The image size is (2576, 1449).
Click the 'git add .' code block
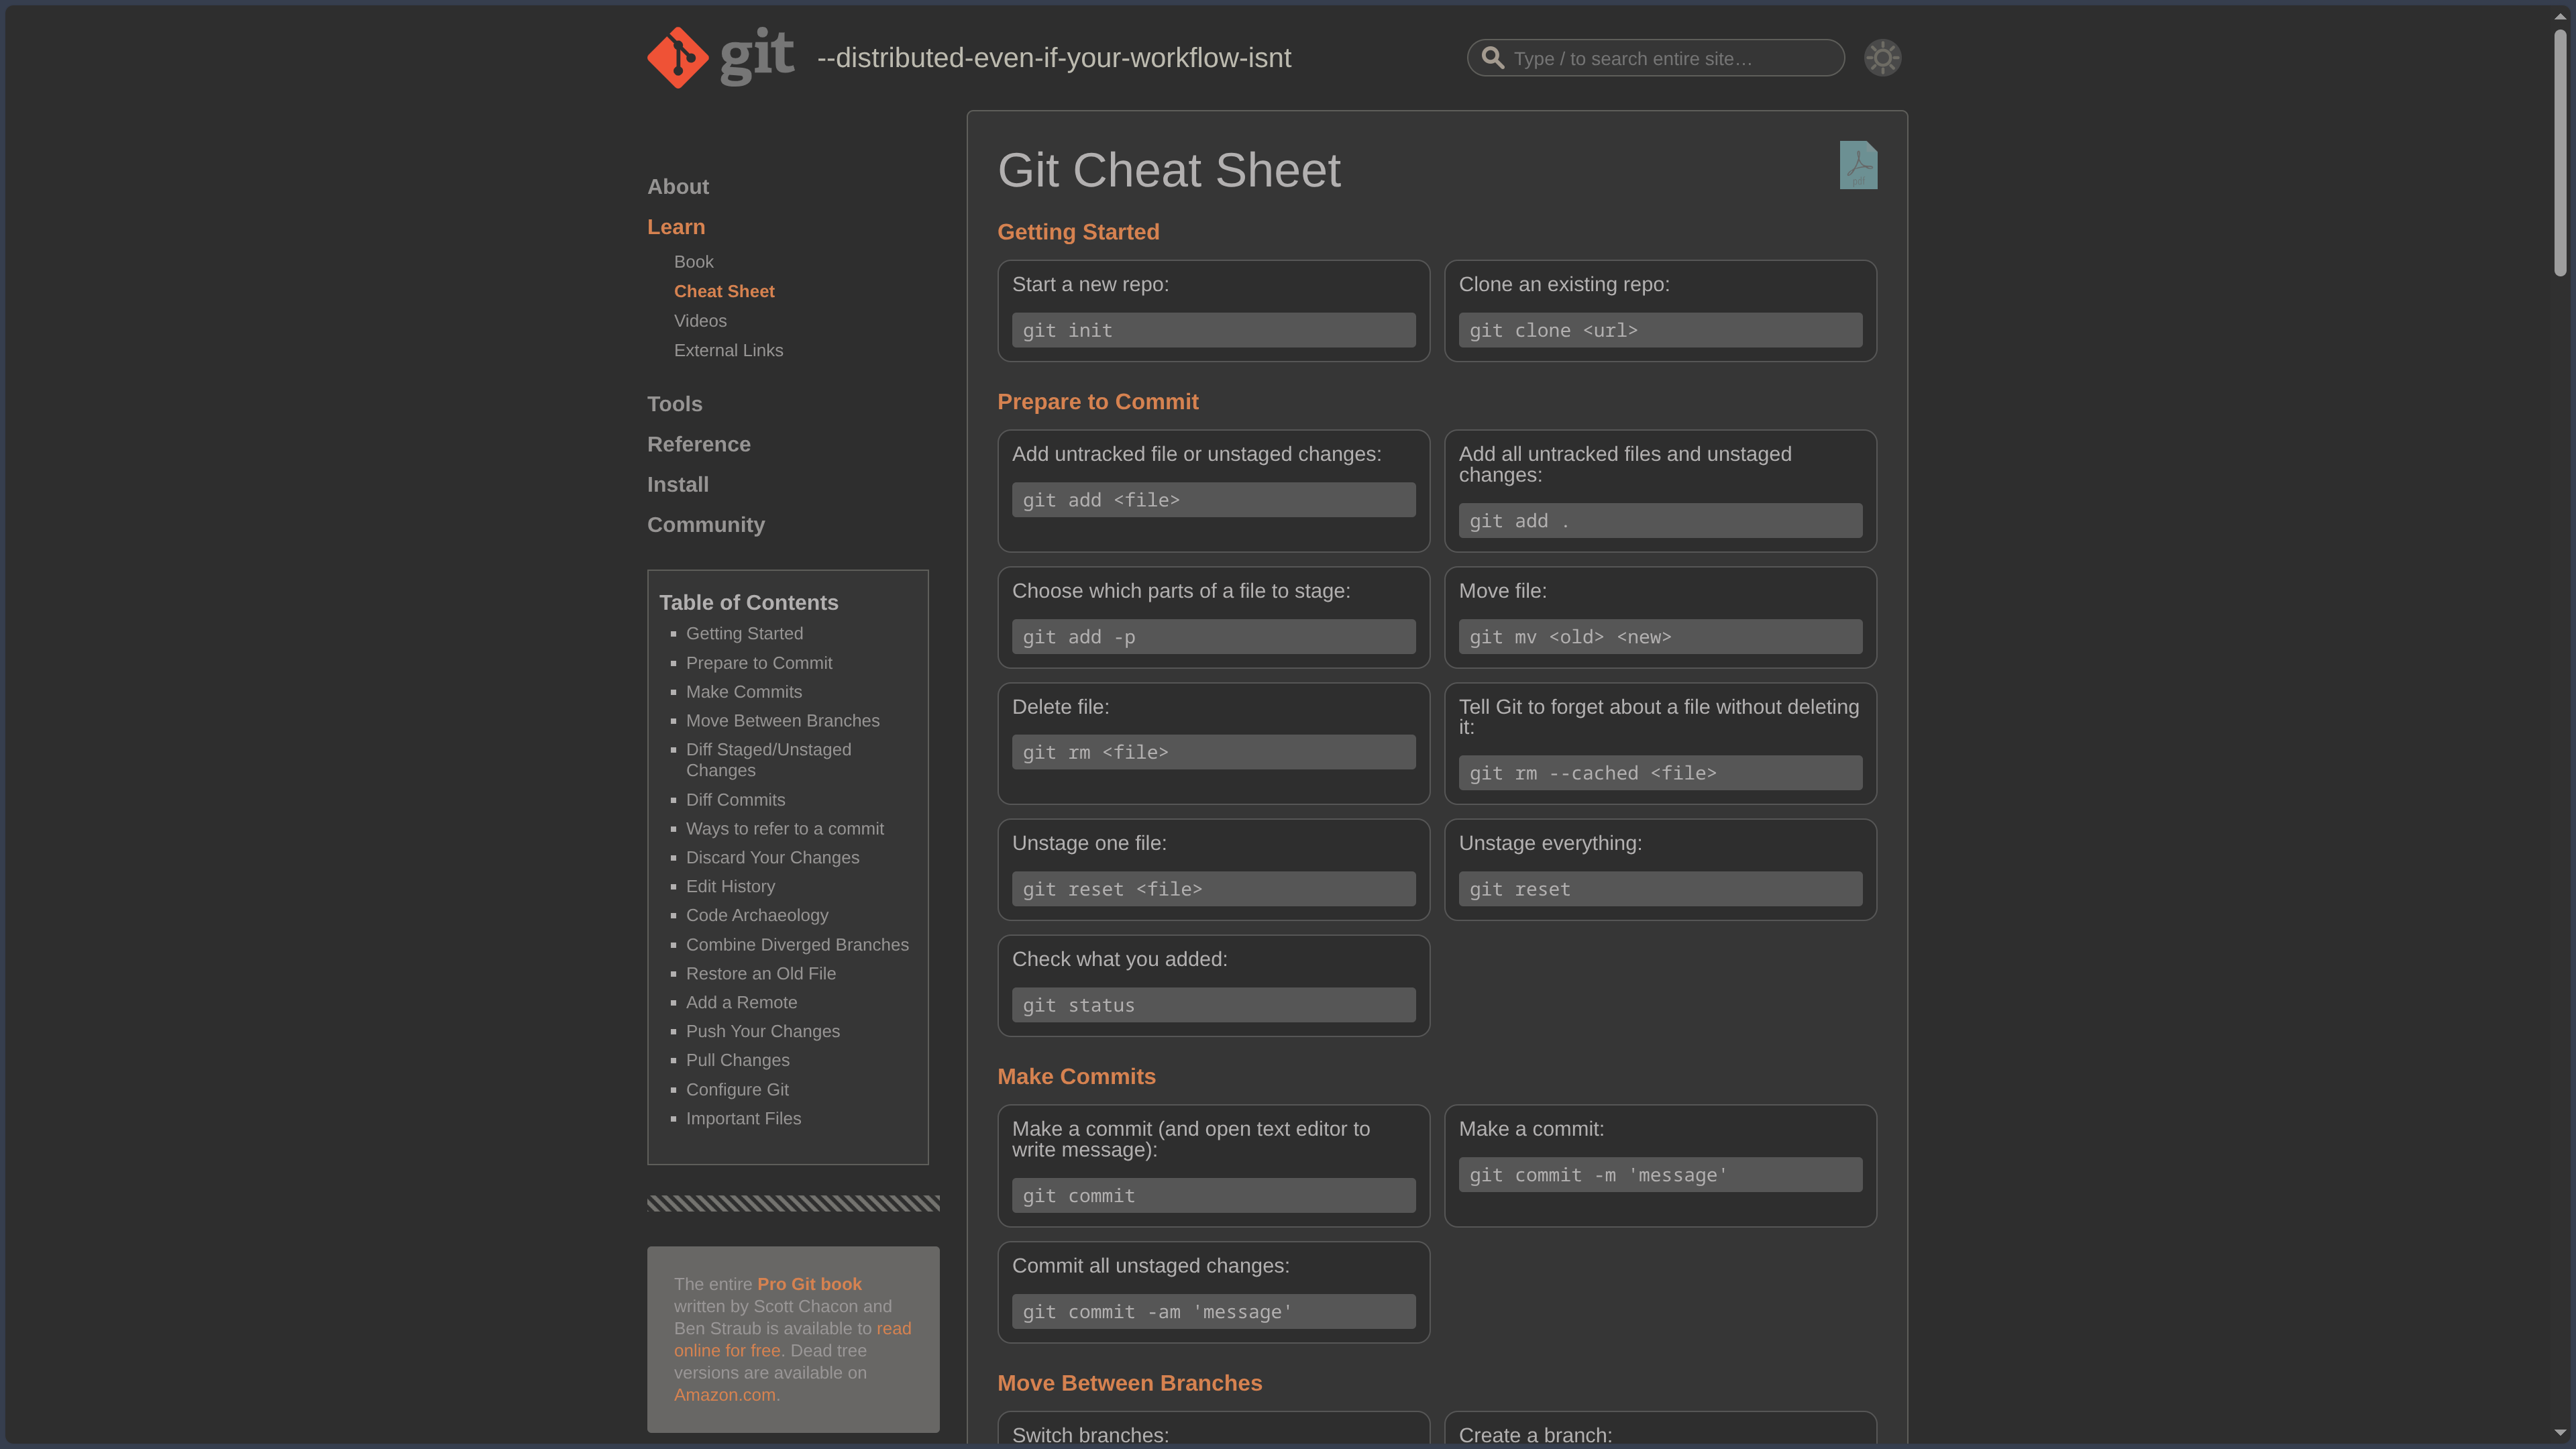coord(1660,521)
